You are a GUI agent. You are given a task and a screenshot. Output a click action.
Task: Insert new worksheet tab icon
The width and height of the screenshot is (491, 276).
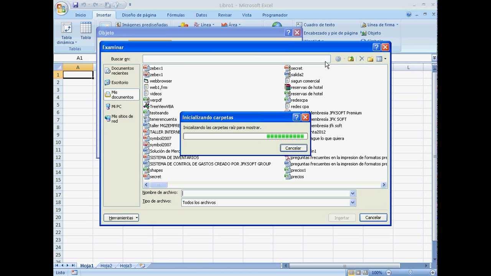click(142, 266)
